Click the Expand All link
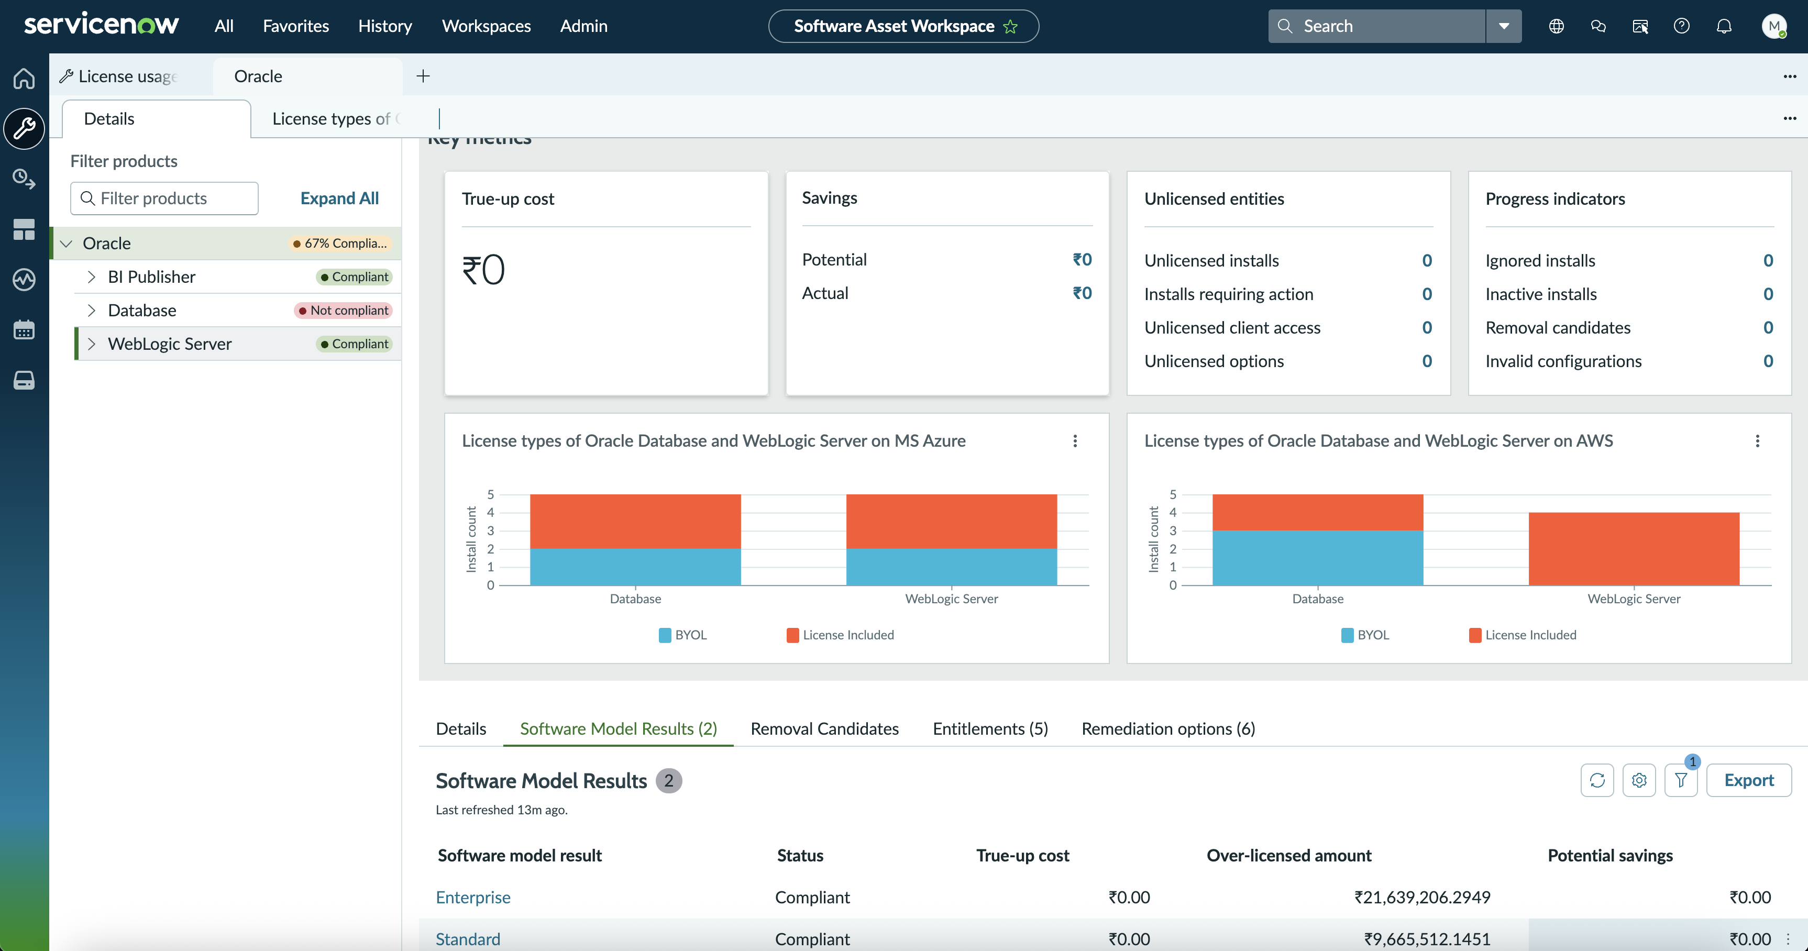 pyautogui.click(x=339, y=198)
